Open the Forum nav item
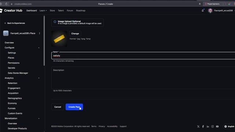Image resolution: width=235 pixels, height=132 pixels. tap(70, 11)
